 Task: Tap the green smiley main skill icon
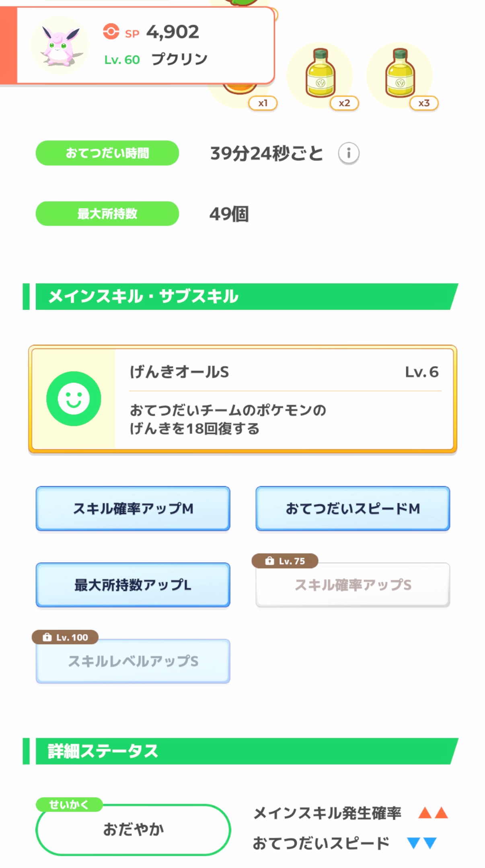[74, 399]
